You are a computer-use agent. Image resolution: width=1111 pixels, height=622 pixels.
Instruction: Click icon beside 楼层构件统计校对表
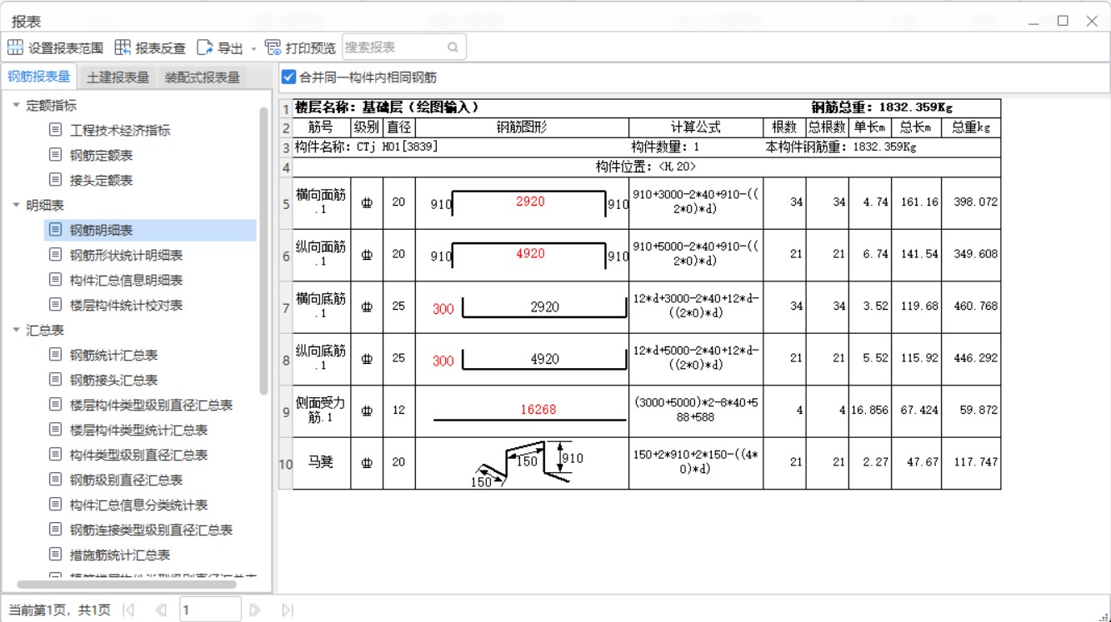[55, 305]
